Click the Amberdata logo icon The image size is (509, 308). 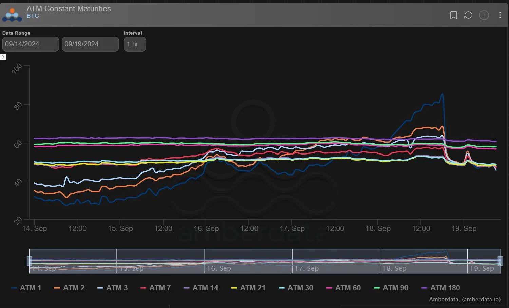pos(12,15)
